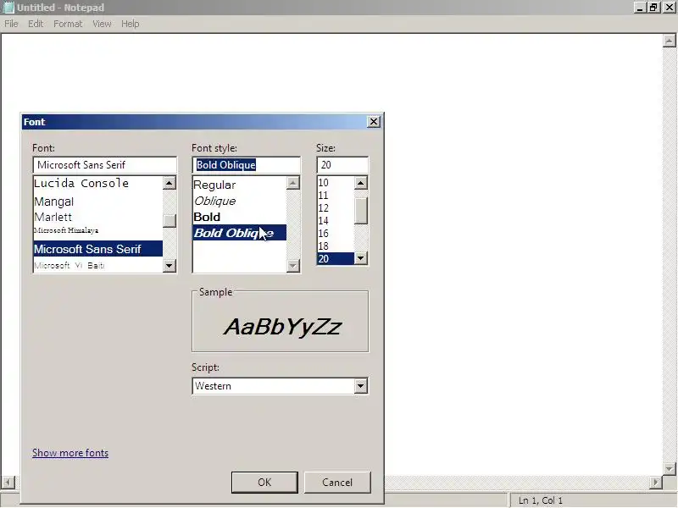This screenshot has width=678, height=508.
Task: Select font size 12
Action: [336, 207]
